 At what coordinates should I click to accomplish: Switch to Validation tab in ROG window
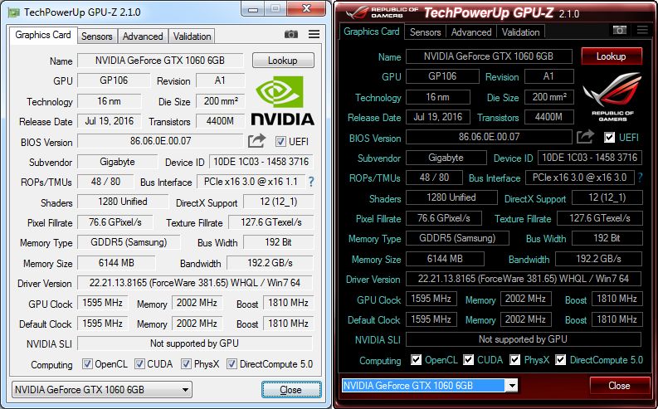(x=521, y=32)
